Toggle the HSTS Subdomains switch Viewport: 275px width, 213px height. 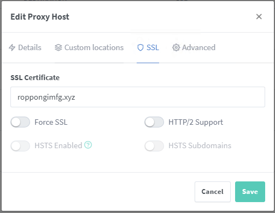point(154,146)
